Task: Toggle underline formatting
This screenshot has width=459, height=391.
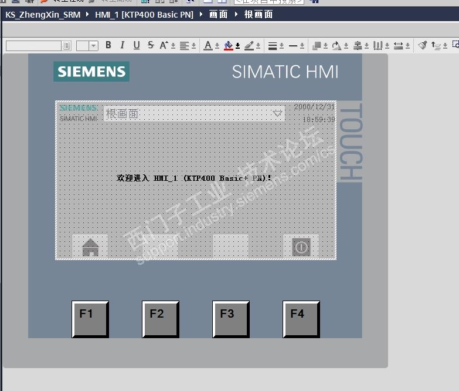Action: click(137, 45)
